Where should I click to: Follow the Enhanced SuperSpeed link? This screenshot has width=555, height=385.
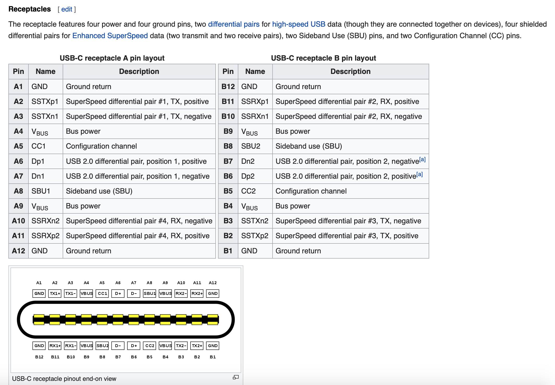110,36
